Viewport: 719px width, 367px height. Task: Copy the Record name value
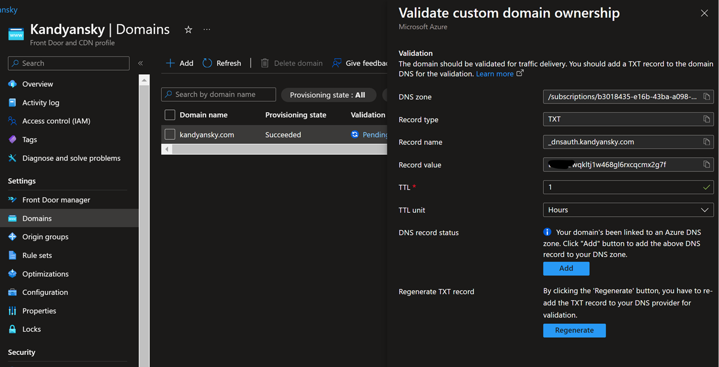tap(706, 142)
